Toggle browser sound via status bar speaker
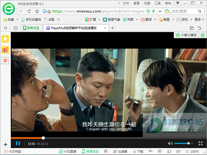This screenshot has height=155, width=207. pyautogui.click(x=178, y=152)
